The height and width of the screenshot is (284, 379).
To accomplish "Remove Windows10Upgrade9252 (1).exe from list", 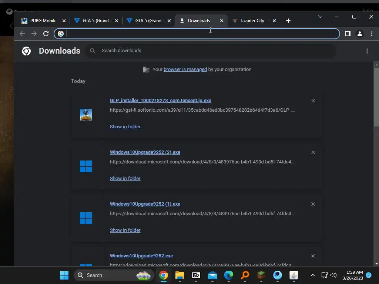I will point(313,204).
